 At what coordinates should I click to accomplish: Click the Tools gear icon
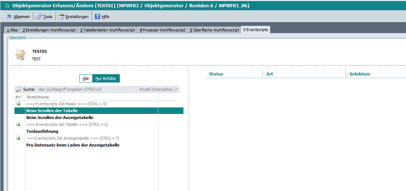[x=39, y=17]
